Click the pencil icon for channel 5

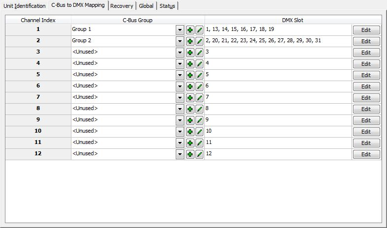(x=199, y=75)
